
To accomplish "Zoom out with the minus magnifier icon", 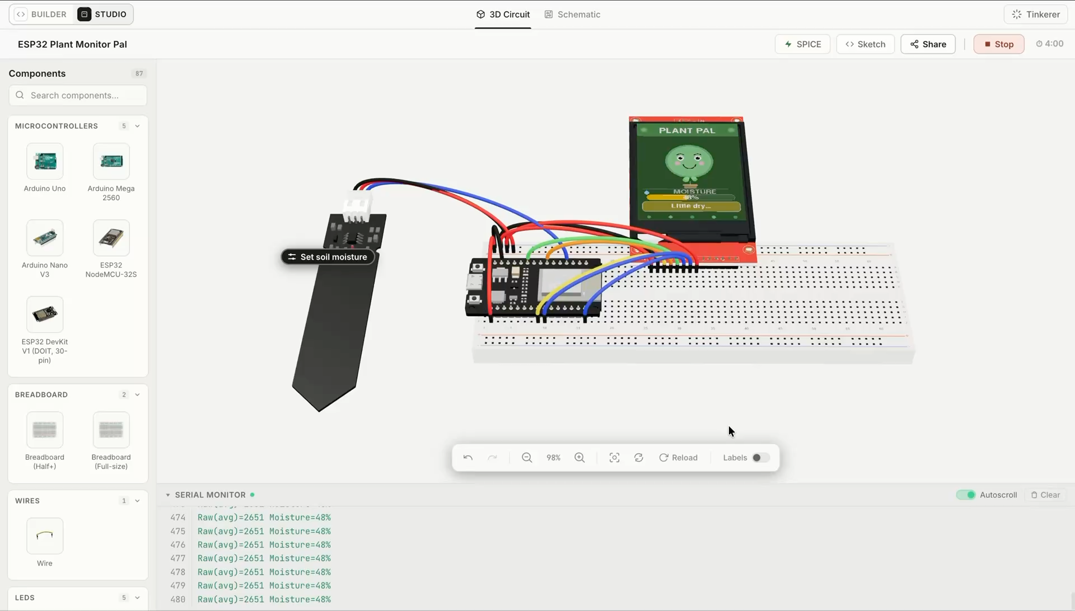I will tap(527, 458).
